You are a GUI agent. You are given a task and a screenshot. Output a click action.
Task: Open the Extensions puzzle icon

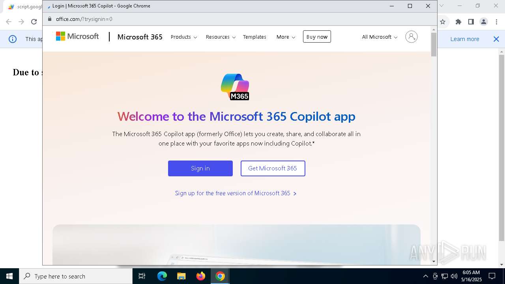coord(458,22)
